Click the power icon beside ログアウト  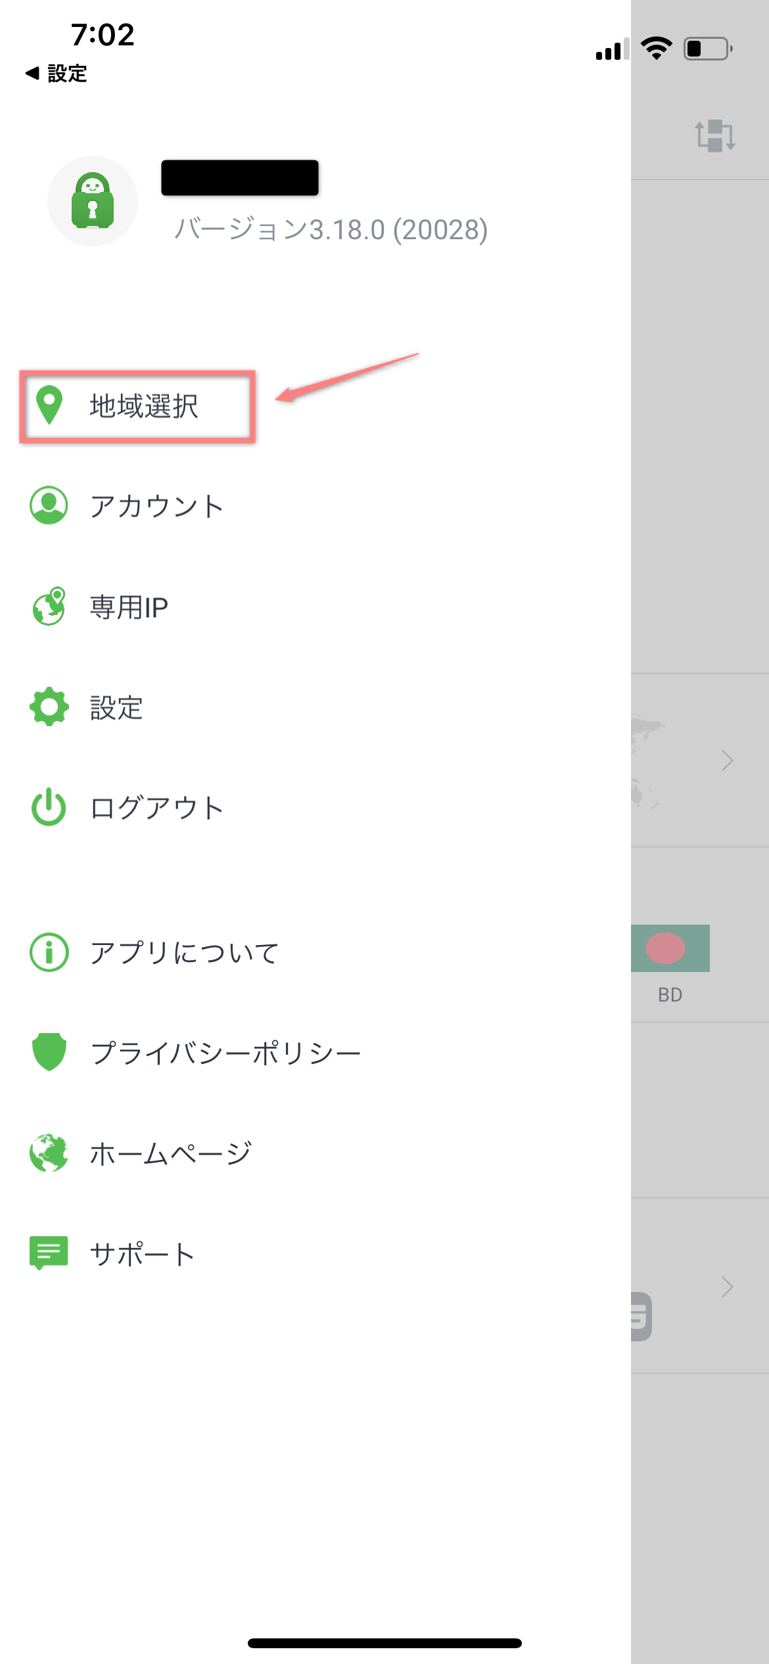49,808
